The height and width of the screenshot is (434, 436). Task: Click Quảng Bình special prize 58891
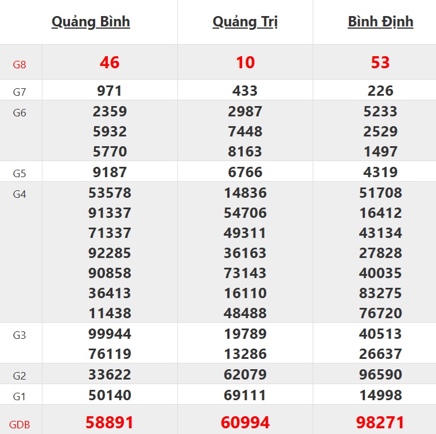click(110, 423)
